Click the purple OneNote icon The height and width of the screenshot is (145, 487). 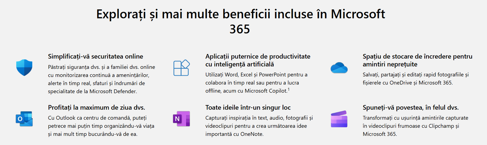(181, 119)
